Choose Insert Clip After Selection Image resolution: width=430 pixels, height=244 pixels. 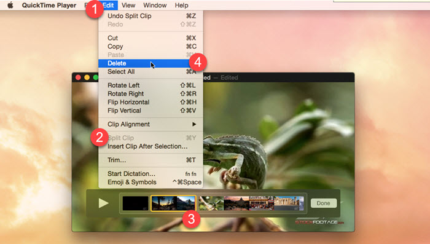(151, 146)
